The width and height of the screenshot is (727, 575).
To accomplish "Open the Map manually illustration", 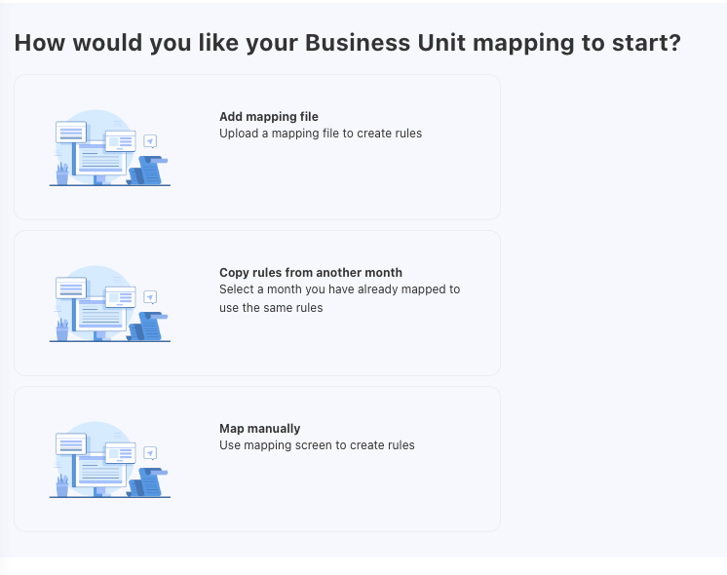I will pos(109,459).
